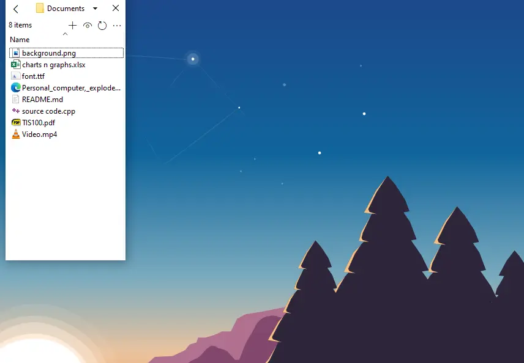The image size is (524, 363).
Task: Go back with the left arrow
Action: point(16,9)
